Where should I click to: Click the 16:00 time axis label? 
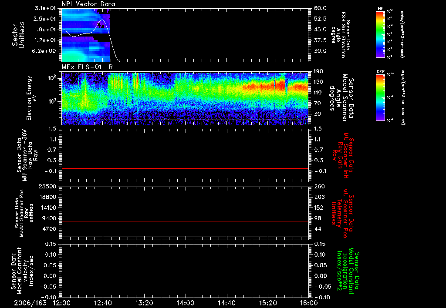tap(309, 303)
